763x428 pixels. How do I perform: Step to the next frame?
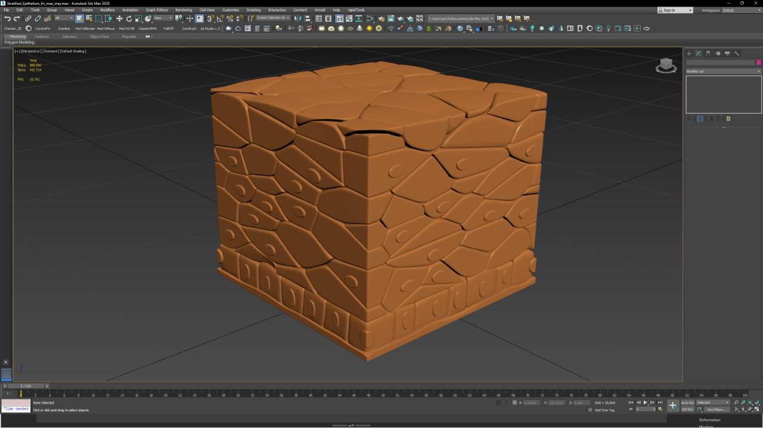[653, 402]
